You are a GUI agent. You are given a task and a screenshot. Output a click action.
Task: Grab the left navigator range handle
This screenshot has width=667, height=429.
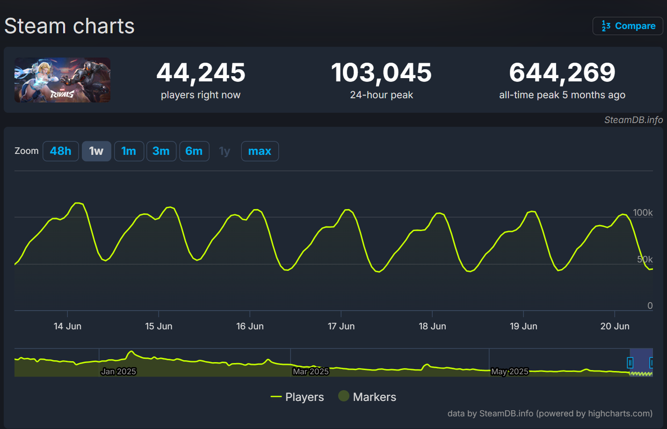[630, 363]
